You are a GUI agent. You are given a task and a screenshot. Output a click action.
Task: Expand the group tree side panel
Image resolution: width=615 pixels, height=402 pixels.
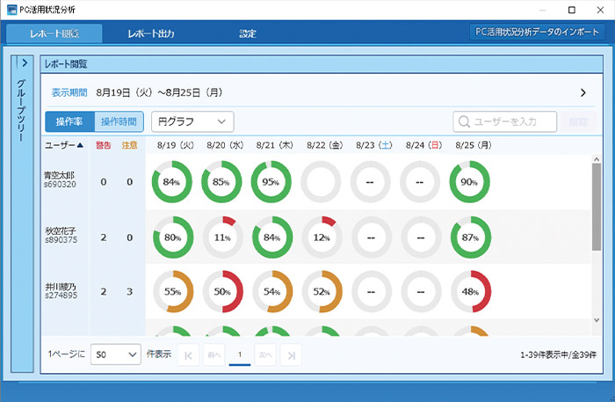point(25,63)
